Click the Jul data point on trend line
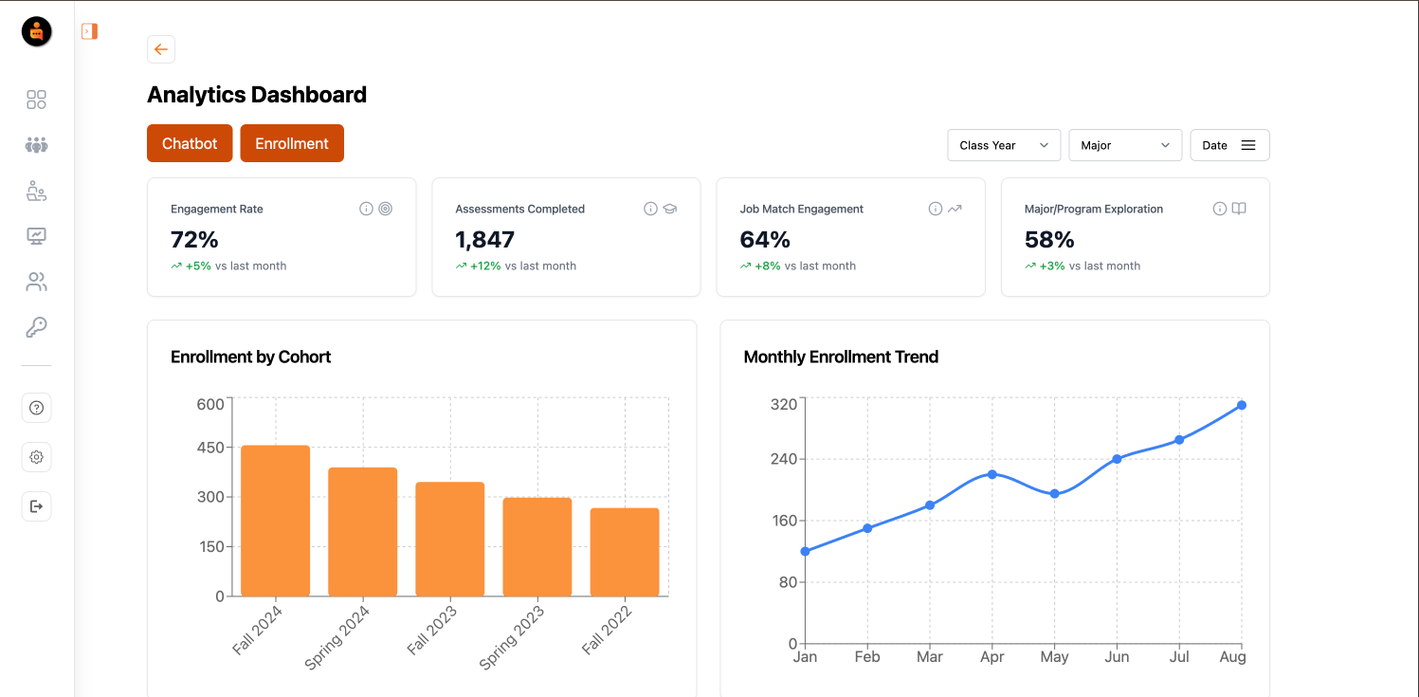Viewport: 1419px width, 697px height. [x=1179, y=440]
